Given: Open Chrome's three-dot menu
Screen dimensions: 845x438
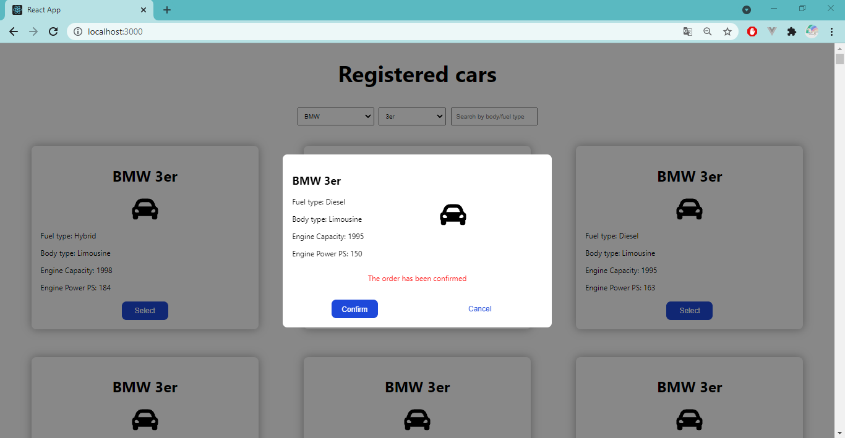Looking at the screenshot, I should pyautogui.click(x=832, y=31).
